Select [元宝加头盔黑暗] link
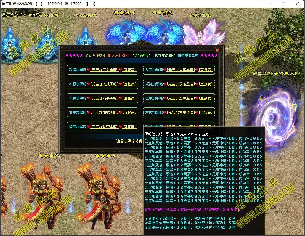 click(x=181, y=70)
